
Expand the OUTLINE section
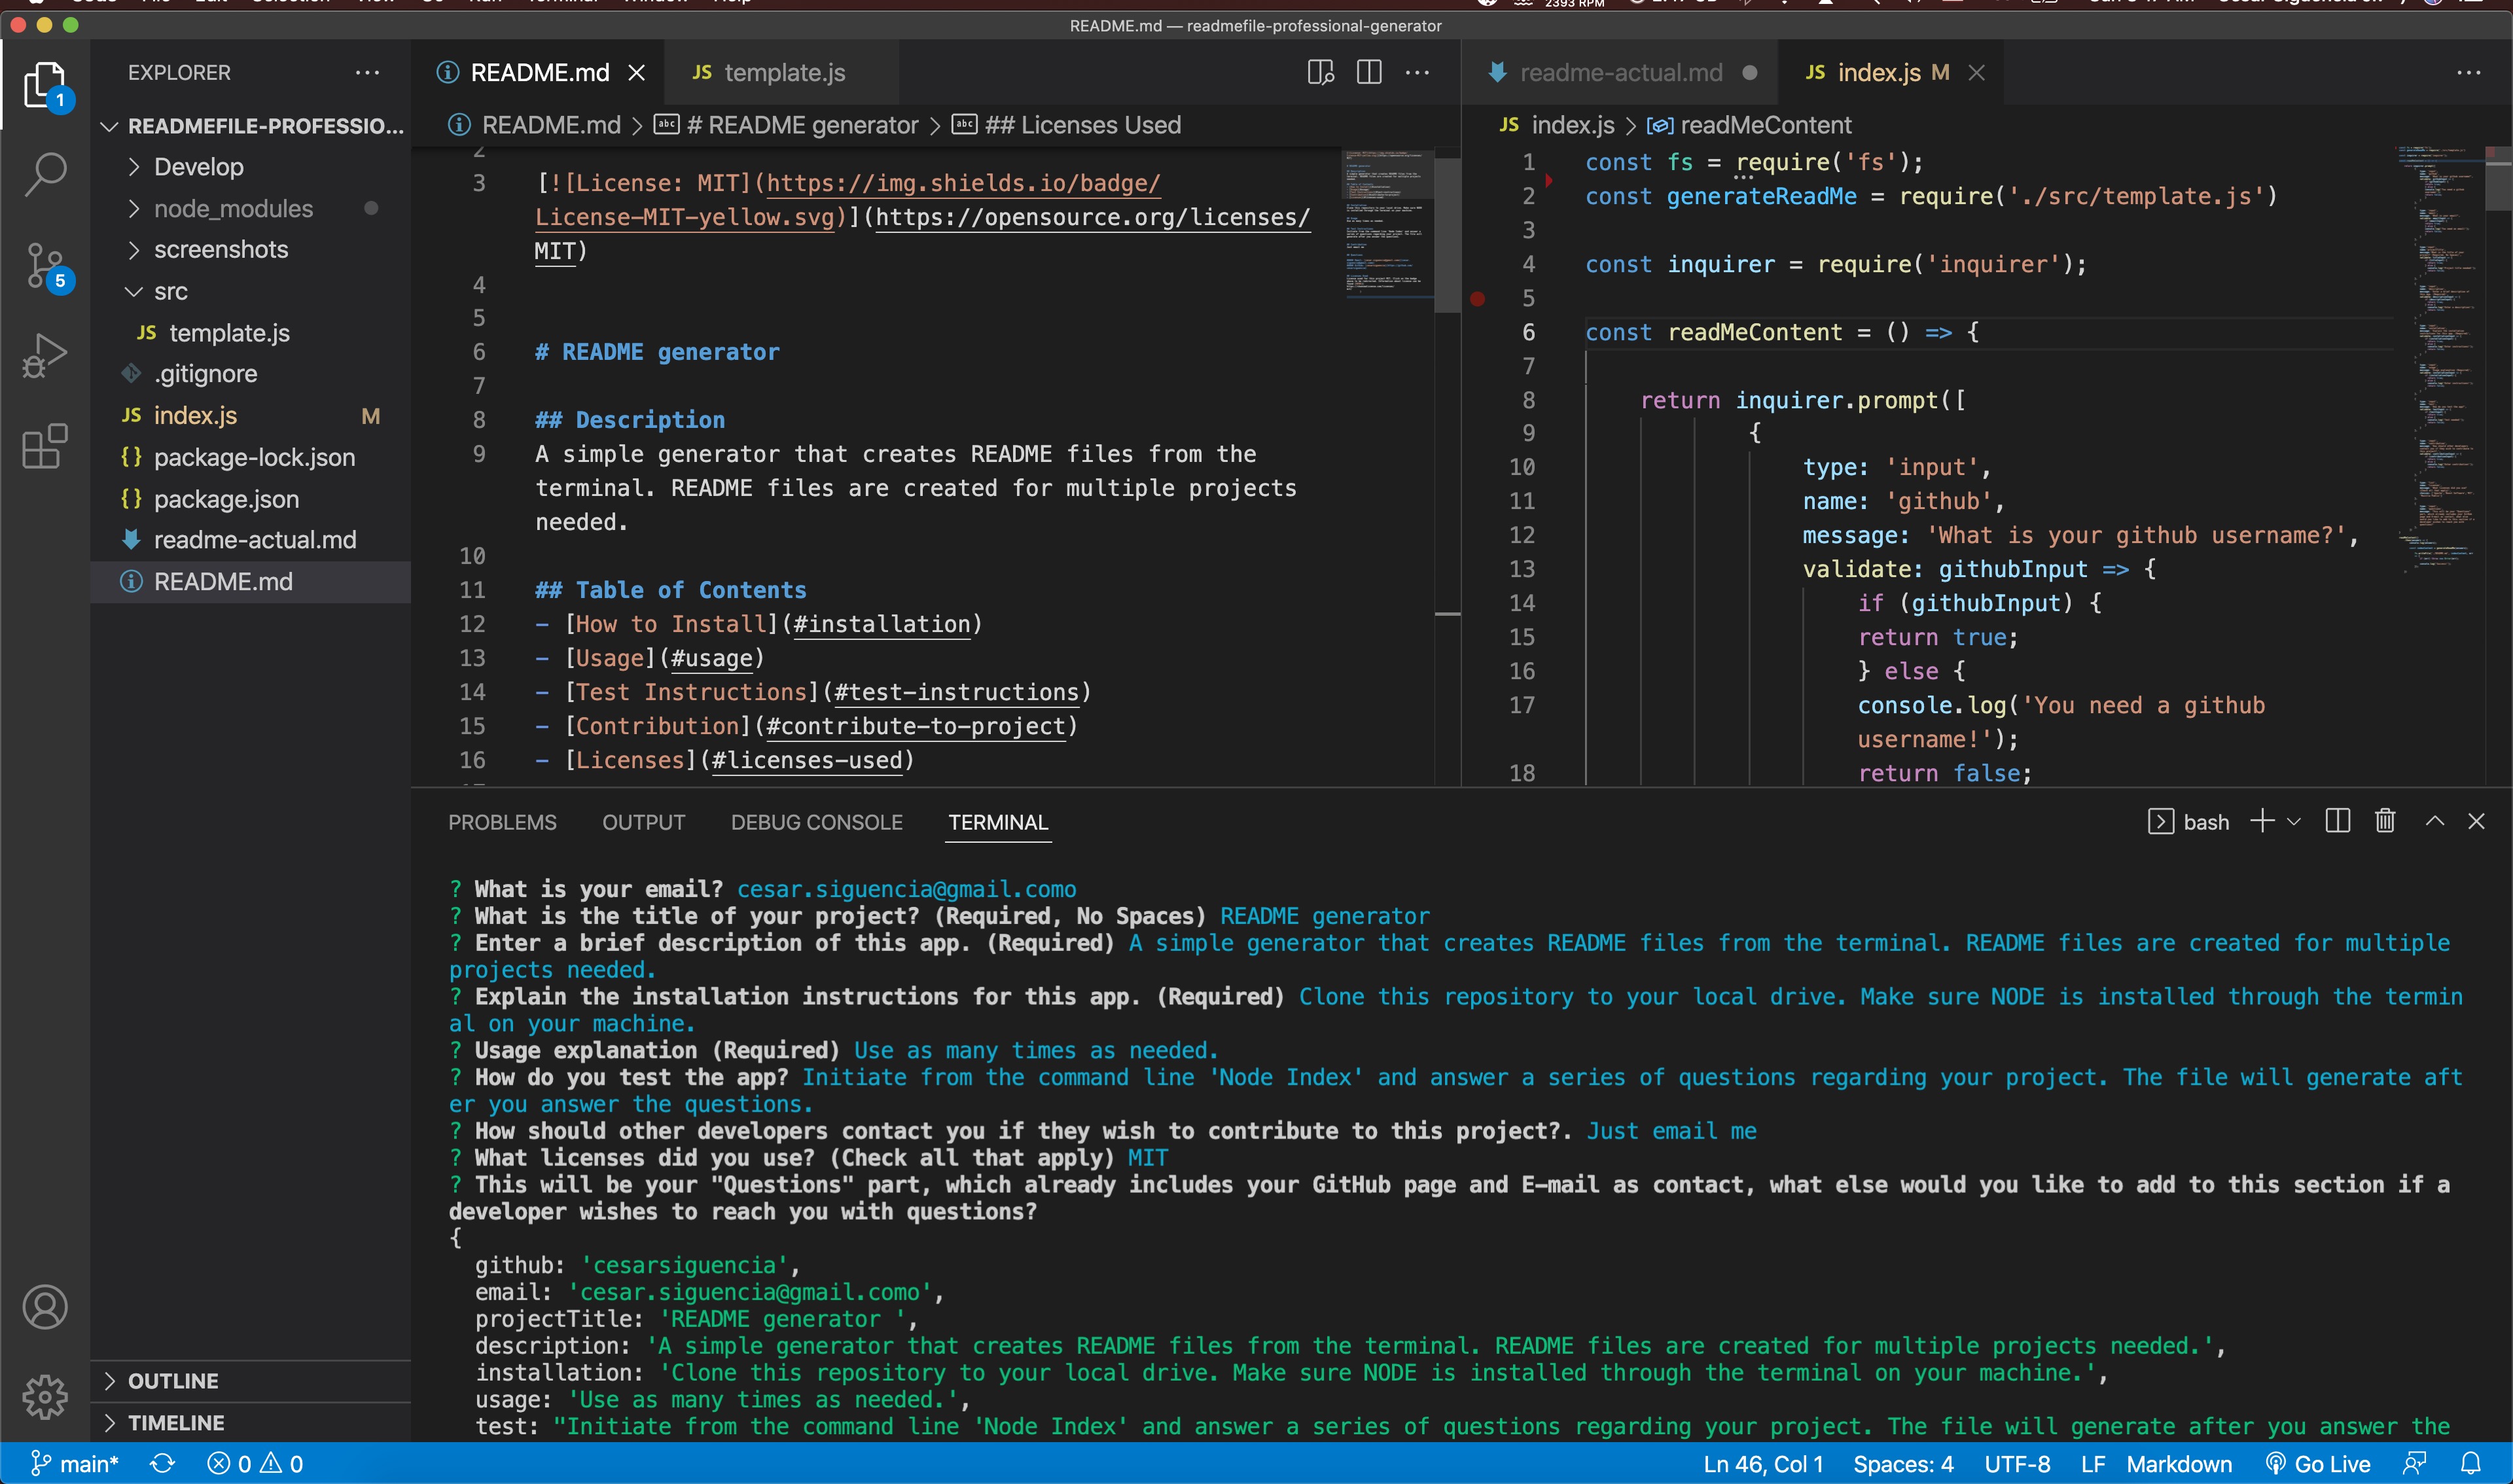[250, 1381]
